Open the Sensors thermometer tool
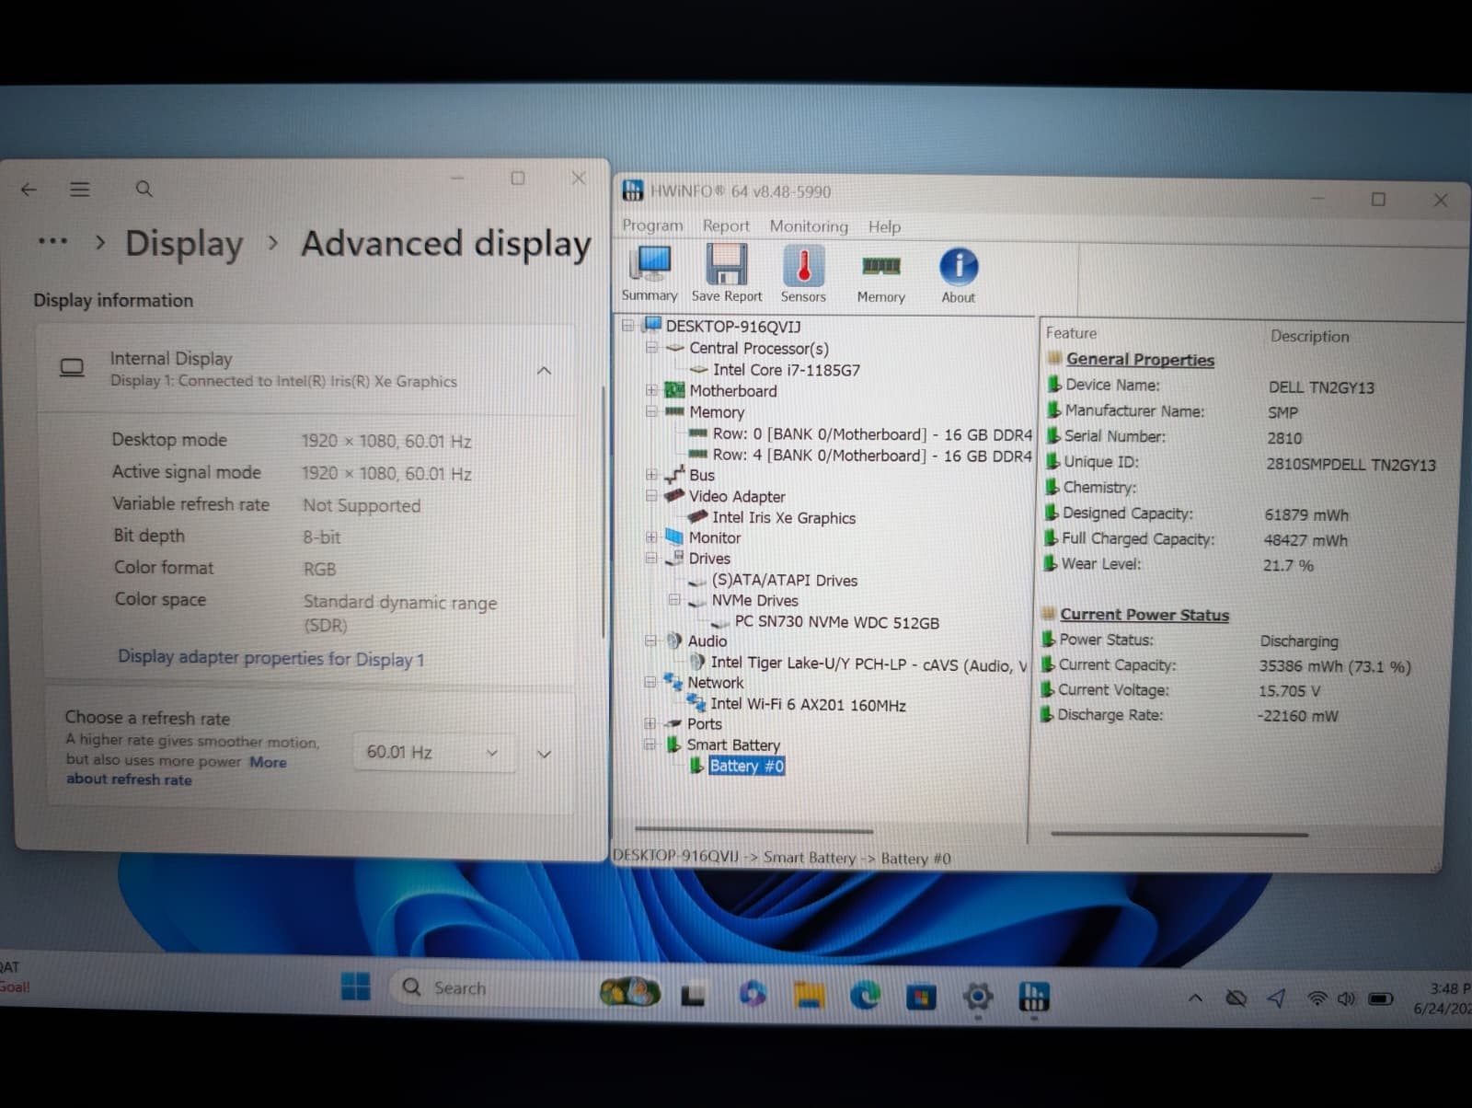The height and width of the screenshot is (1108, 1472). coord(803,274)
